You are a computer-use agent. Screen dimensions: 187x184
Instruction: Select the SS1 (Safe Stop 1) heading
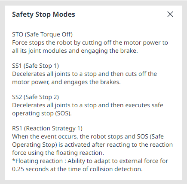[x=35, y=66]
